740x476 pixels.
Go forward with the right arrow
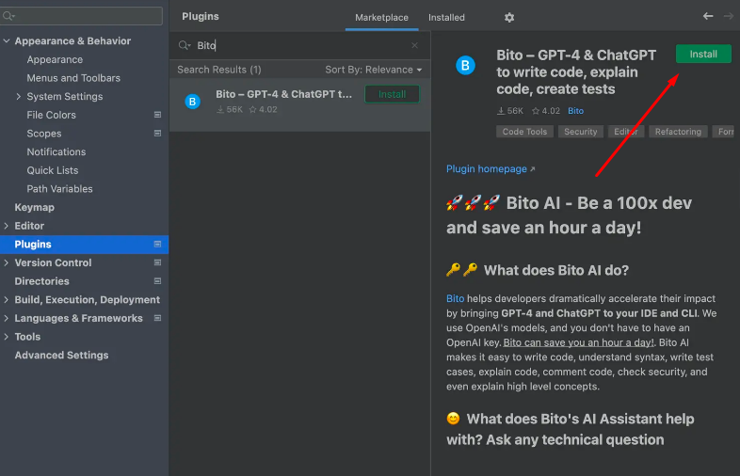point(728,16)
